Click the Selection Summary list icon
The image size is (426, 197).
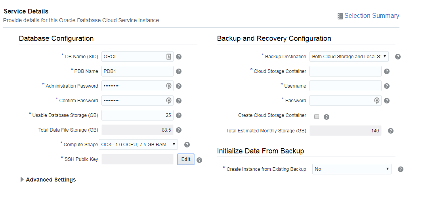340,16
